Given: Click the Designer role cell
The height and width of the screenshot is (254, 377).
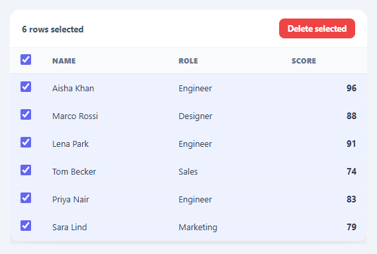Looking at the screenshot, I should (196, 116).
